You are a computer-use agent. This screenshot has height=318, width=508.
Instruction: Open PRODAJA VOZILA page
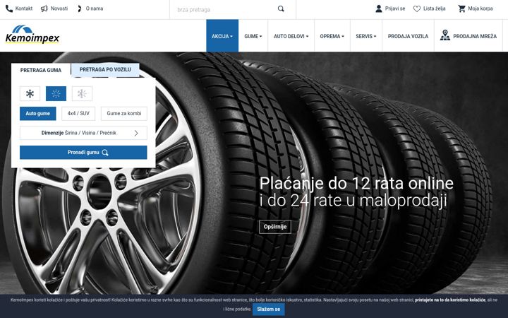click(x=409, y=36)
